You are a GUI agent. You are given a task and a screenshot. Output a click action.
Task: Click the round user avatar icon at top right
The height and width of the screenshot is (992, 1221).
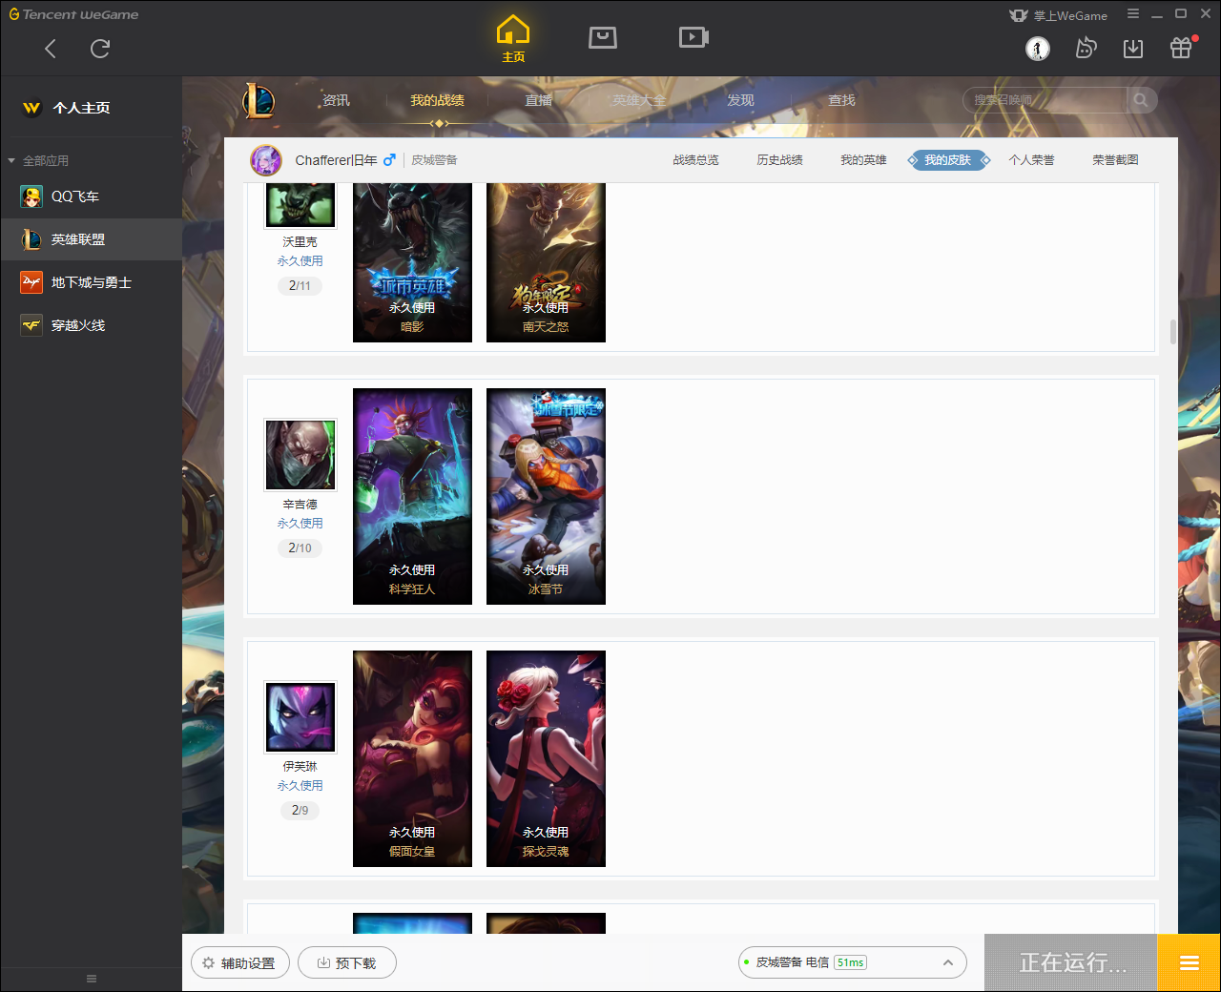tap(1038, 48)
